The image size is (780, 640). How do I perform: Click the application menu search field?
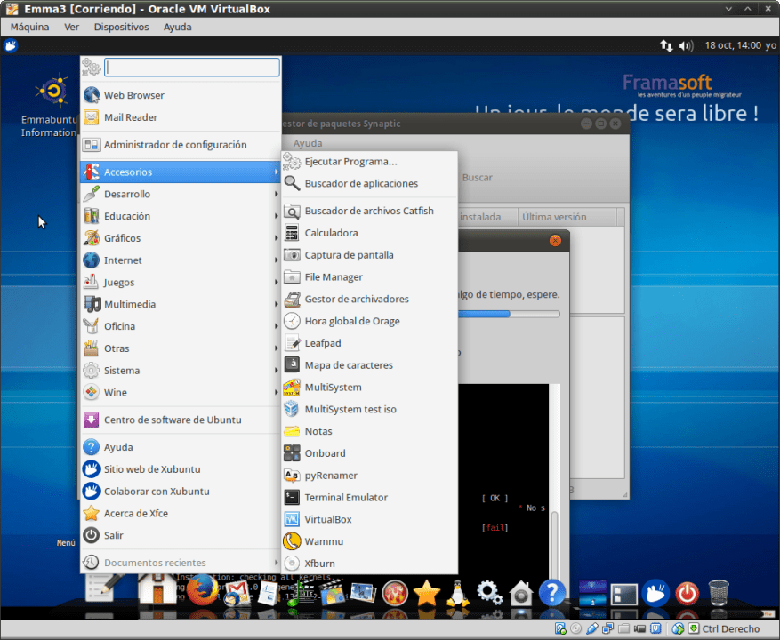(191, 68)
